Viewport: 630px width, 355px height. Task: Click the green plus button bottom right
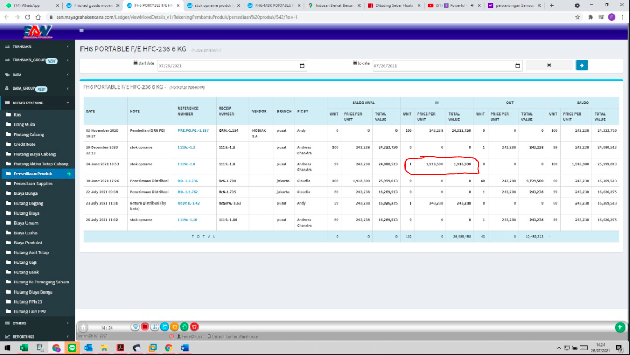click(x=620, y=327)
